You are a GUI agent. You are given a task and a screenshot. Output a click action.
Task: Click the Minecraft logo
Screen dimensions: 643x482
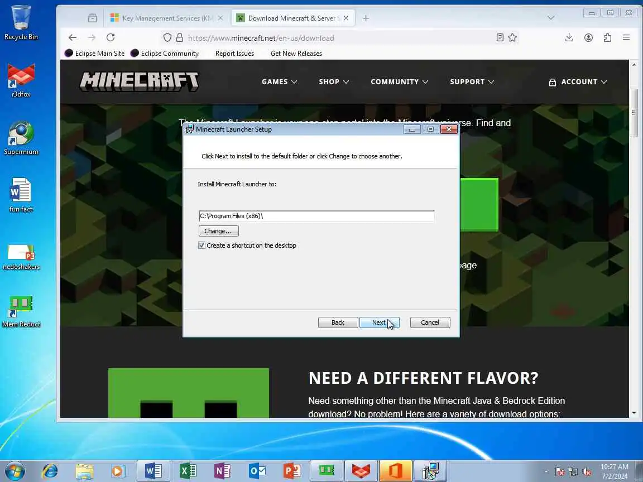(140, 81)
